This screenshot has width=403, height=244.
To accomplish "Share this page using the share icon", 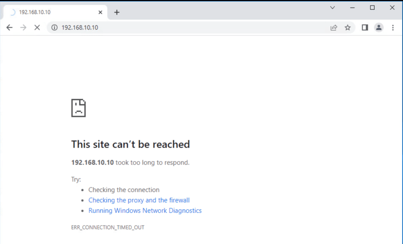I will (334, 28).
